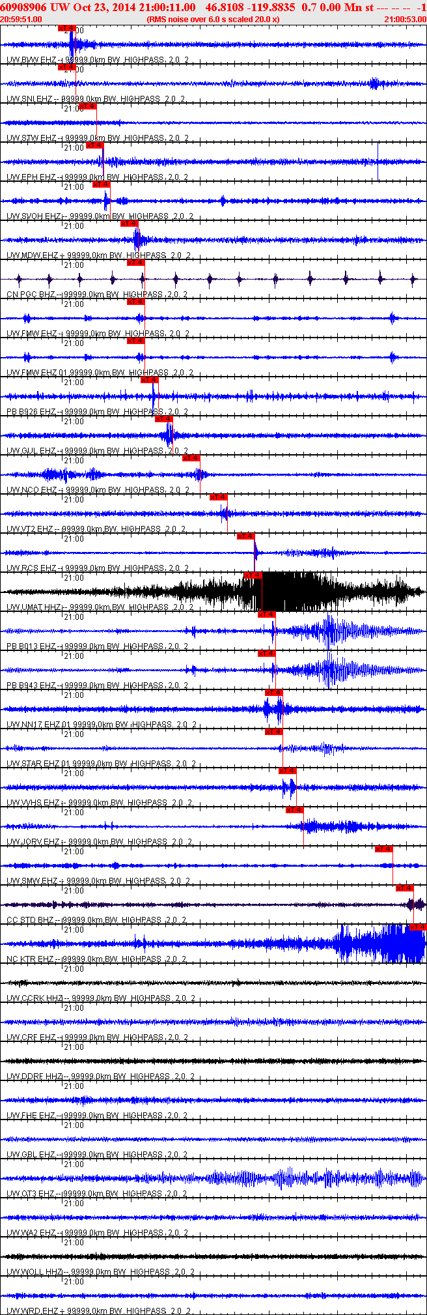This screenshot has width=427, height=1315.
Task: Select the red pick marker on PB.B926 trace
Action: coord(150,380)
